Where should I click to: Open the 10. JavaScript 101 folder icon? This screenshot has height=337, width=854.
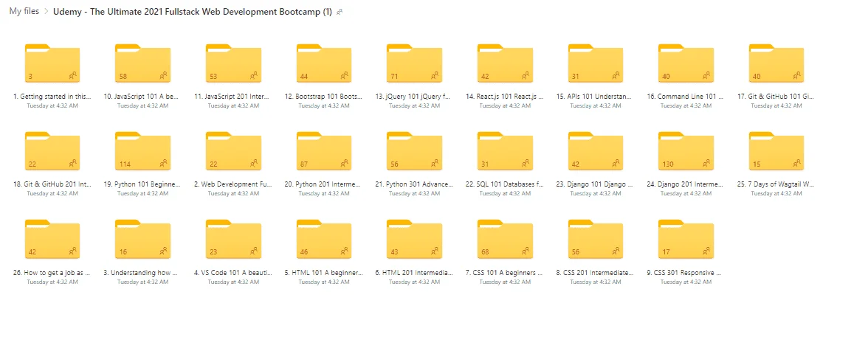[x=142, y=63]
